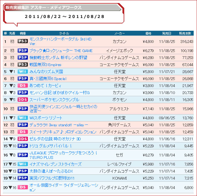Open the 太鼓の達人ぽ〜たぶるDX title link
197x196 pixels.
[x=51, y=171]
